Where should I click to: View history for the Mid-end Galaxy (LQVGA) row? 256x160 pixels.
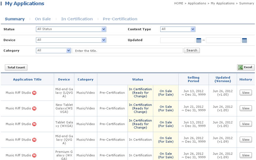pyautogui.click(x=245, y=93)
